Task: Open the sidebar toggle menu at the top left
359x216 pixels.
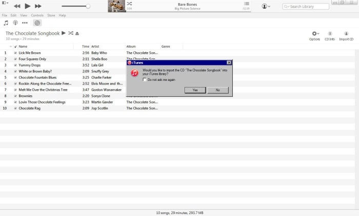Action: point(5,3)
